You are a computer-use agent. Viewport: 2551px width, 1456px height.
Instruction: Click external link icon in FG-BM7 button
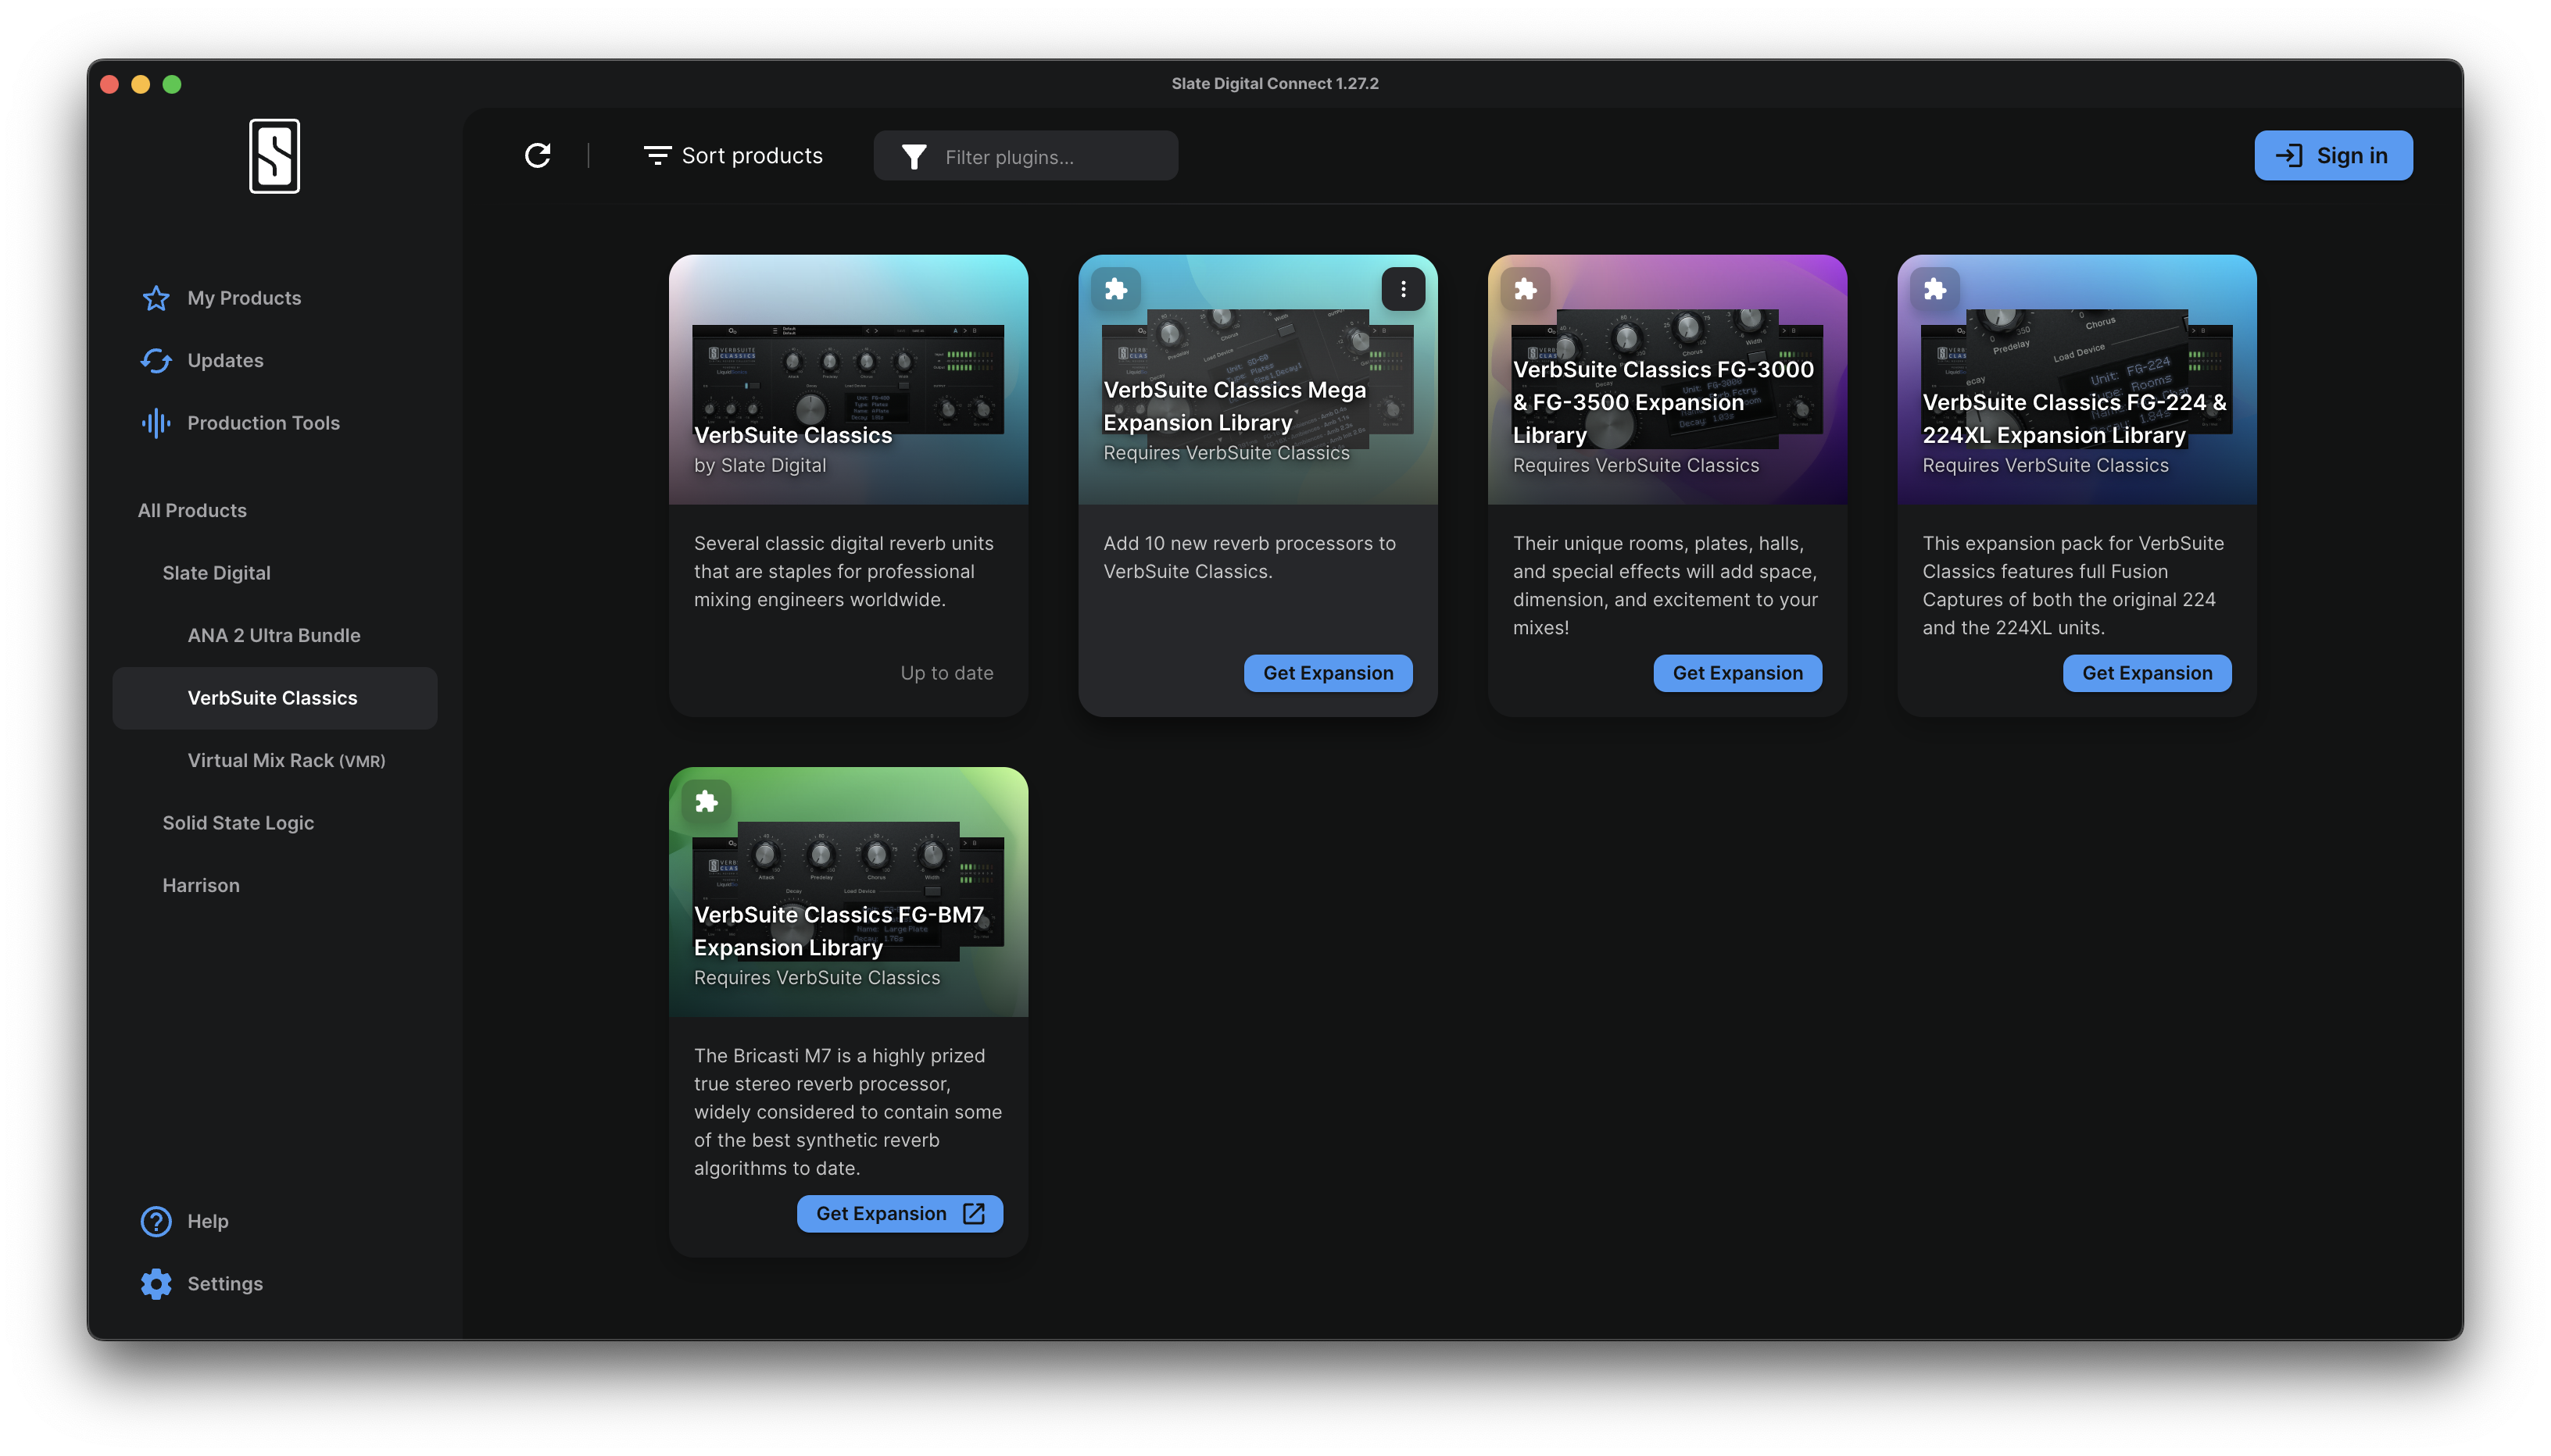[973, 1213]
